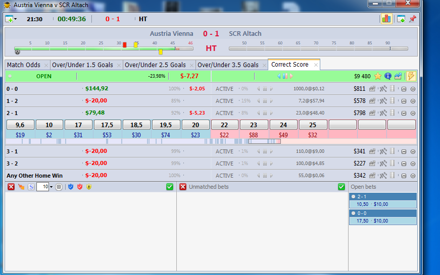Open the stake size dropdown showing 10
This screenshot has height=275, width=440.
coord(51,187)
